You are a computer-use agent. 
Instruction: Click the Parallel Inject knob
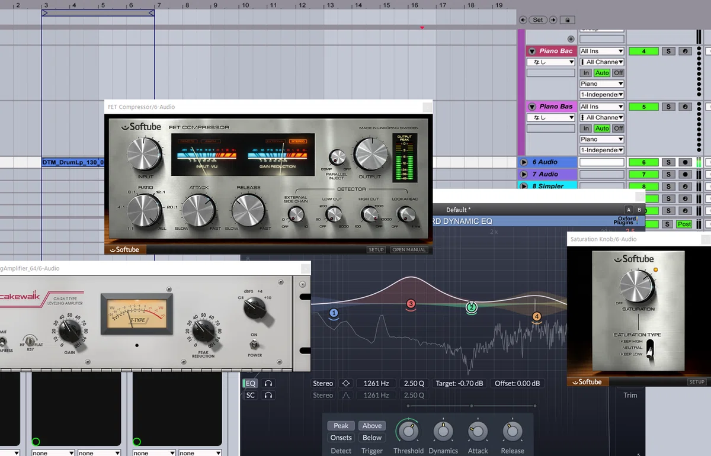[337, 157]
